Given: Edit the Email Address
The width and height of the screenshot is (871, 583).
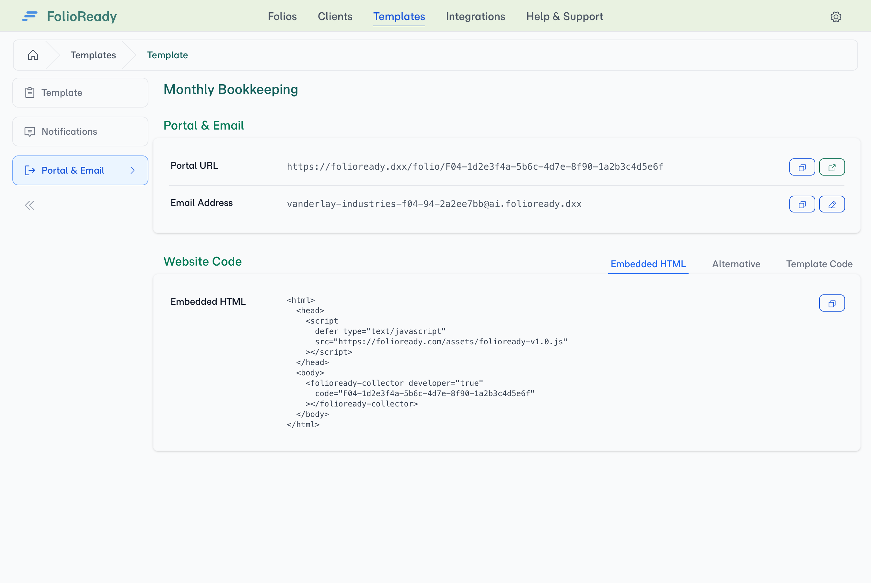Looking at the screenshot, I should 831,204.
